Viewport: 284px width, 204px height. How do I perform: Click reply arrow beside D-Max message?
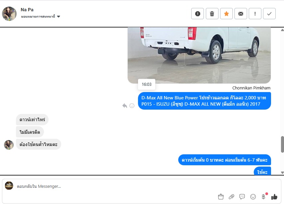click(125, 106)
